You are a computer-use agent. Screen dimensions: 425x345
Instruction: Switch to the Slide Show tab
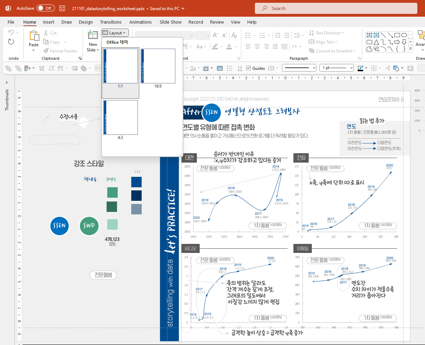(x=170, y=22)
